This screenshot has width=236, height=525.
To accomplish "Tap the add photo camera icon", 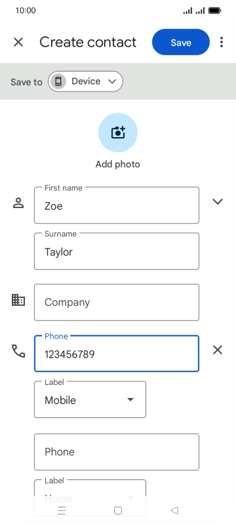I will [x=118, y=132].
